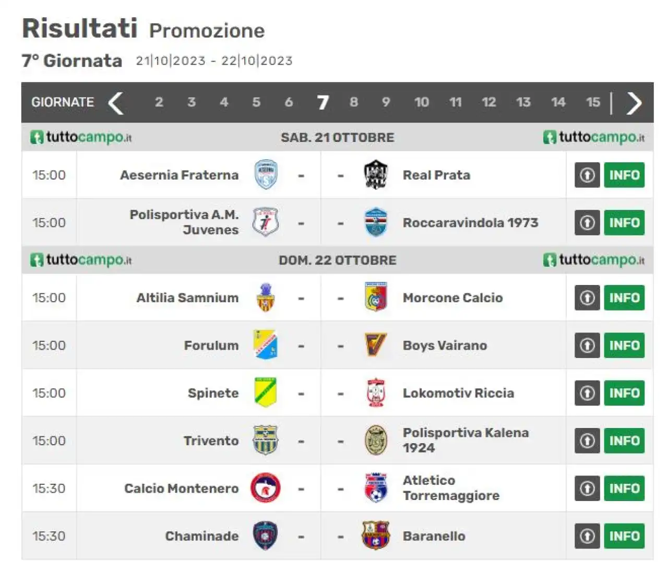Jump to giornata 15
Viewport: 668px width, 571px height.
pos(593,102)
